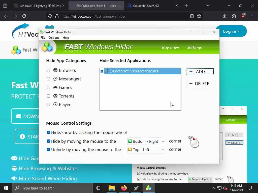This screenshot has width=258, height=193.
Task: Tick the Games category checkbox
Action: (48, 87)
